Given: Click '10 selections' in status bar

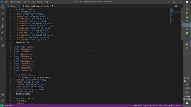Looking at the screenshot, I should pos(138,106).
